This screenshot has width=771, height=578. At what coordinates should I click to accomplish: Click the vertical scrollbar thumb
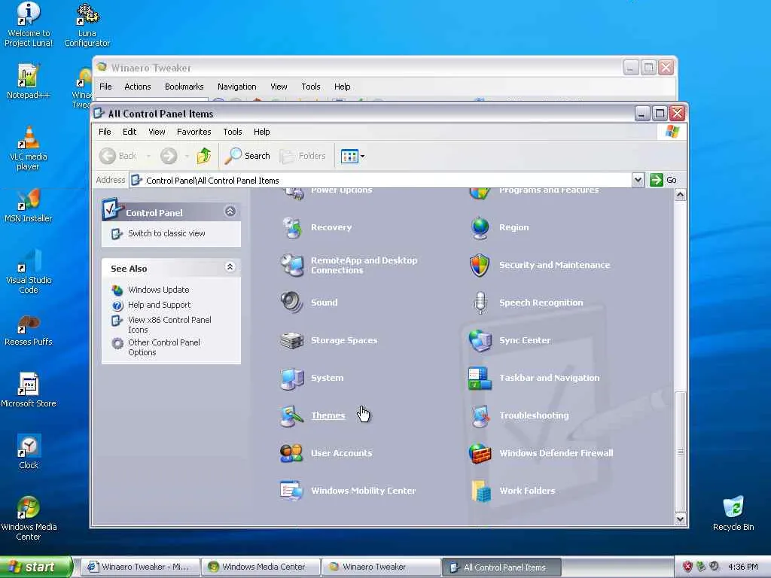point(680,452)
